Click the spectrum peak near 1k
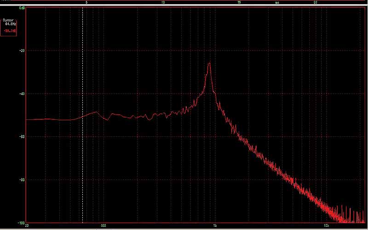 click(x=209, y=64)
